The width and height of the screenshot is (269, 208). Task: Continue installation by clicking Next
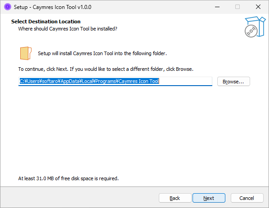tap(209, 198)
